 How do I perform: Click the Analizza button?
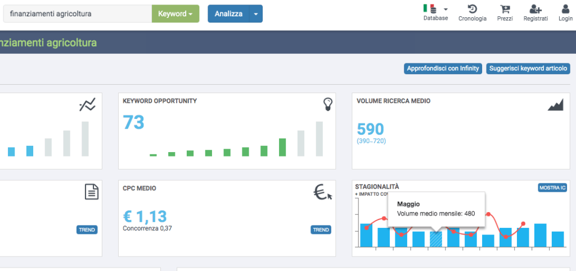(228, 14)
